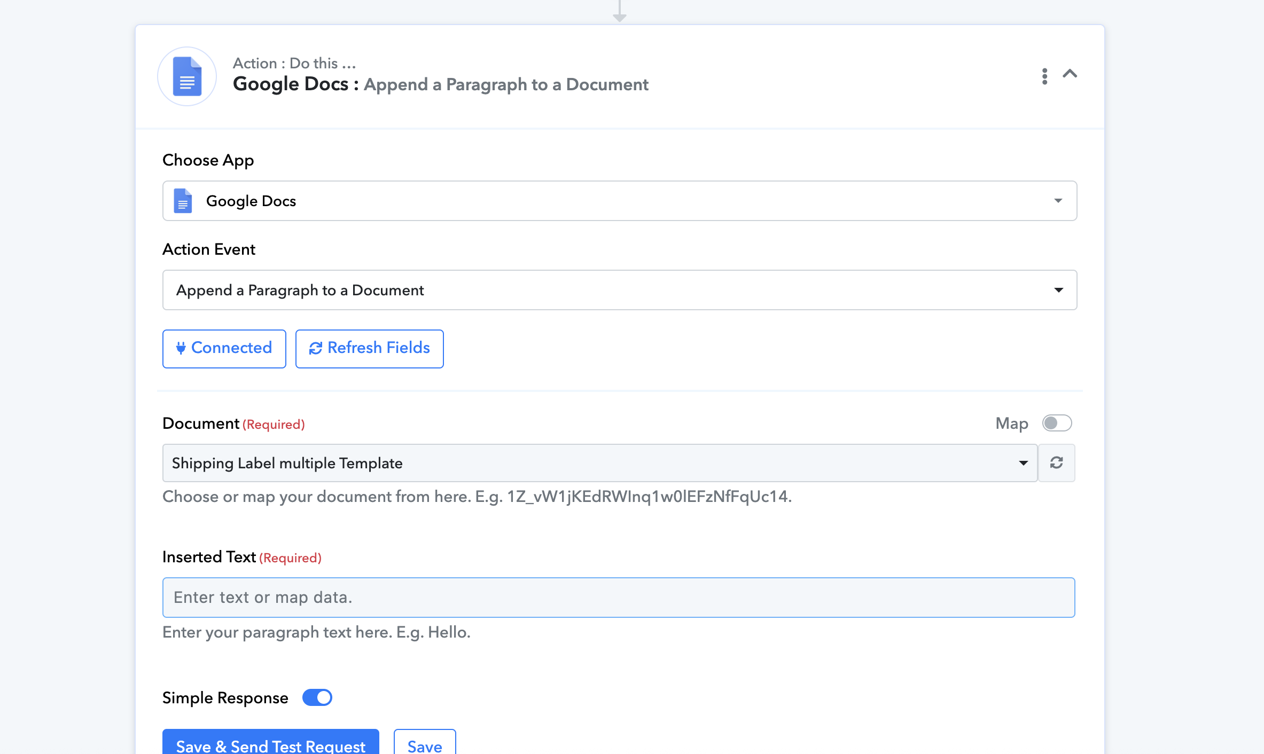Open the Choose App dropdown

coord(620,201)
